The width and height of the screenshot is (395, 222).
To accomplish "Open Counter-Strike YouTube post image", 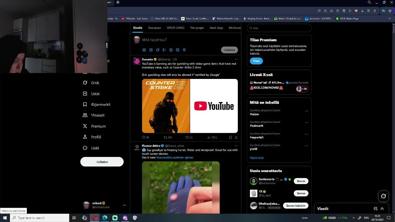I will coord(190,106).
